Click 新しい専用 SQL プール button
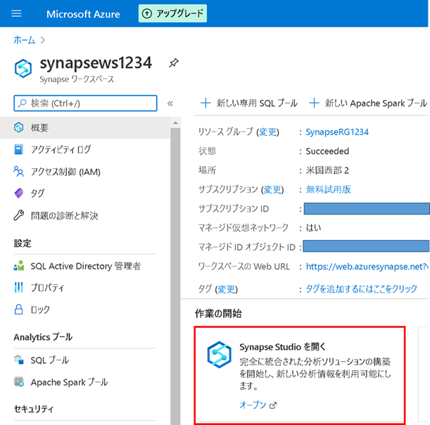This screenshot has height=425, width=430. (249, 103)
